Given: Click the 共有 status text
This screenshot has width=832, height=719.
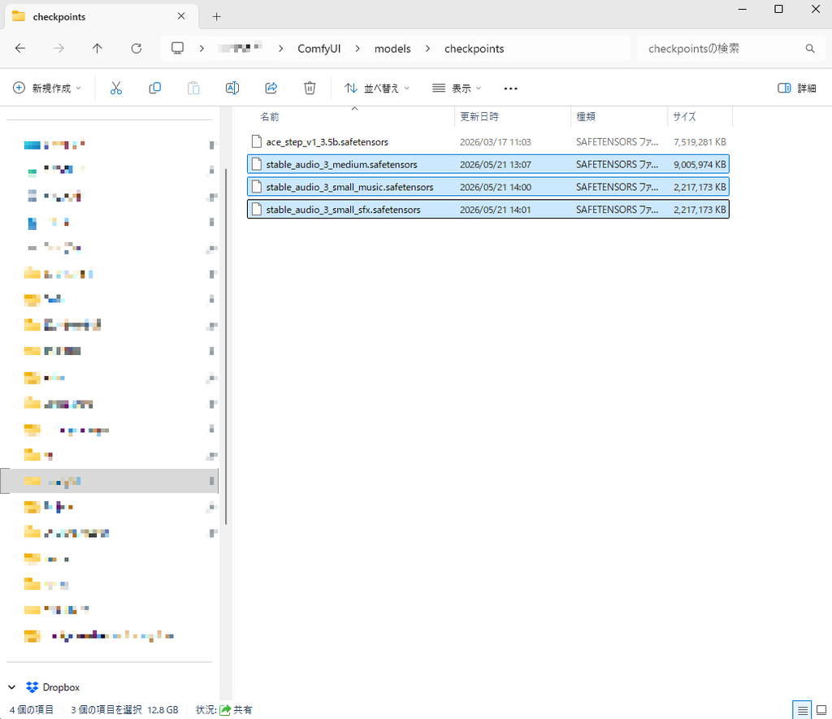Looking at the screenshot, I should pyautogui.click(x=243, y=710).
